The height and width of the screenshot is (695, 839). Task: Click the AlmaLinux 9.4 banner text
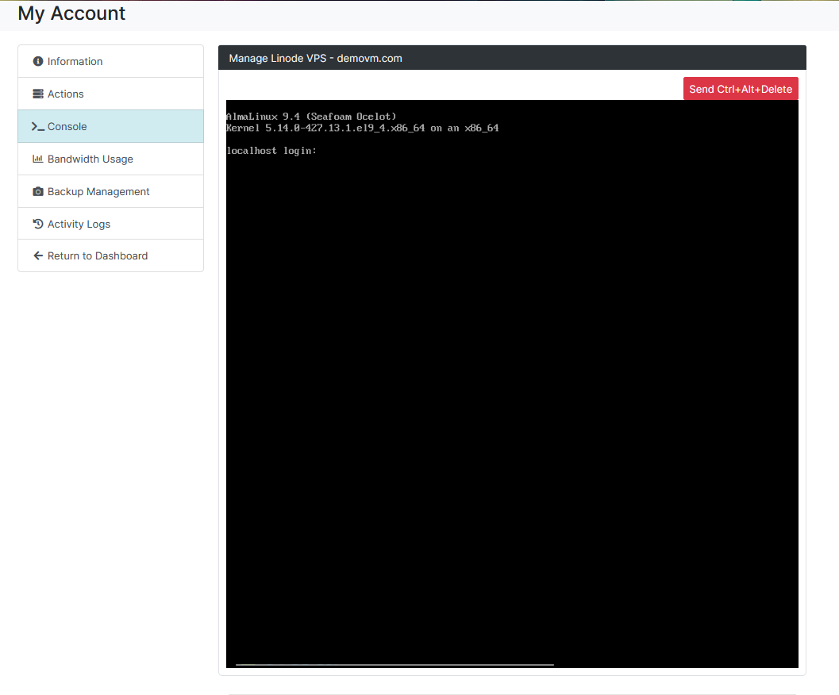click(311, 116)
